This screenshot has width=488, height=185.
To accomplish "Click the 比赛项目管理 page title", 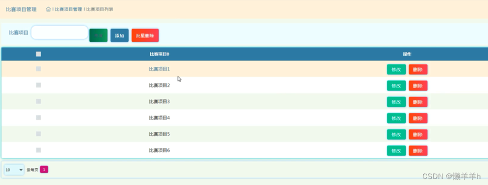I will click(x=21, y=9).
